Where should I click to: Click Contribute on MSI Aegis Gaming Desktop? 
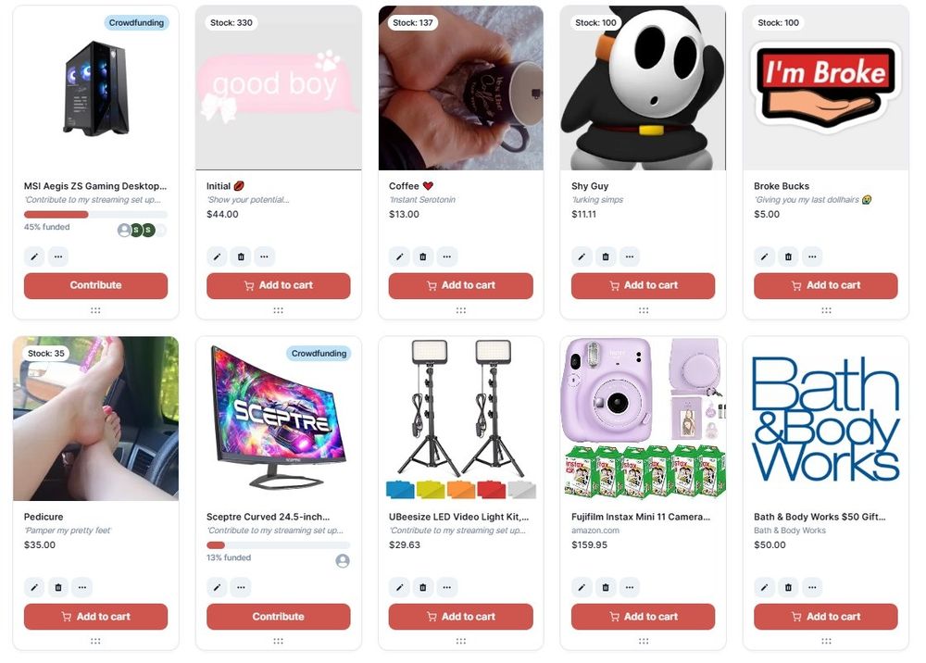[95, 285]
